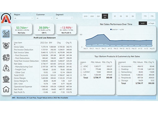Expand the Accessories segment row
The image size is (158, 113).
119,67
